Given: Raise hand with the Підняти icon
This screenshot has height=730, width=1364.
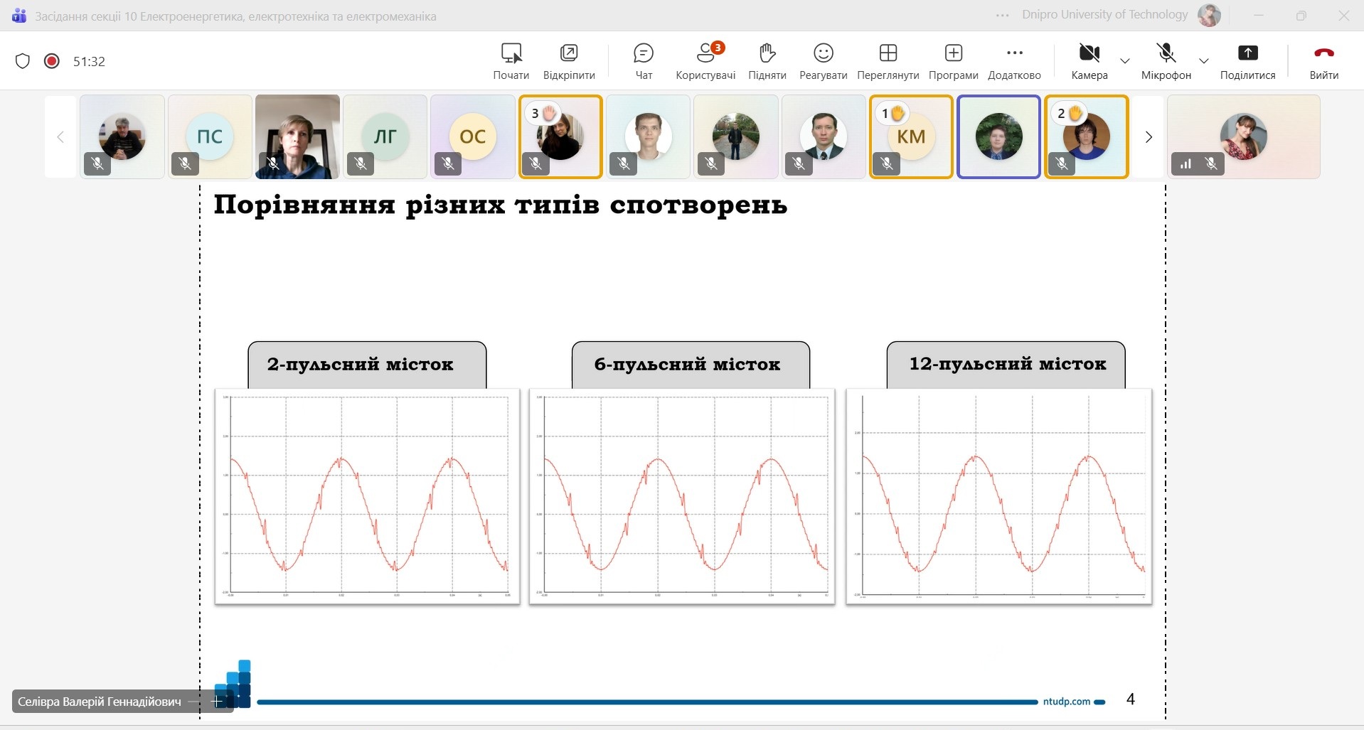Looking at the screenshot, I should [x=767, y=60].
